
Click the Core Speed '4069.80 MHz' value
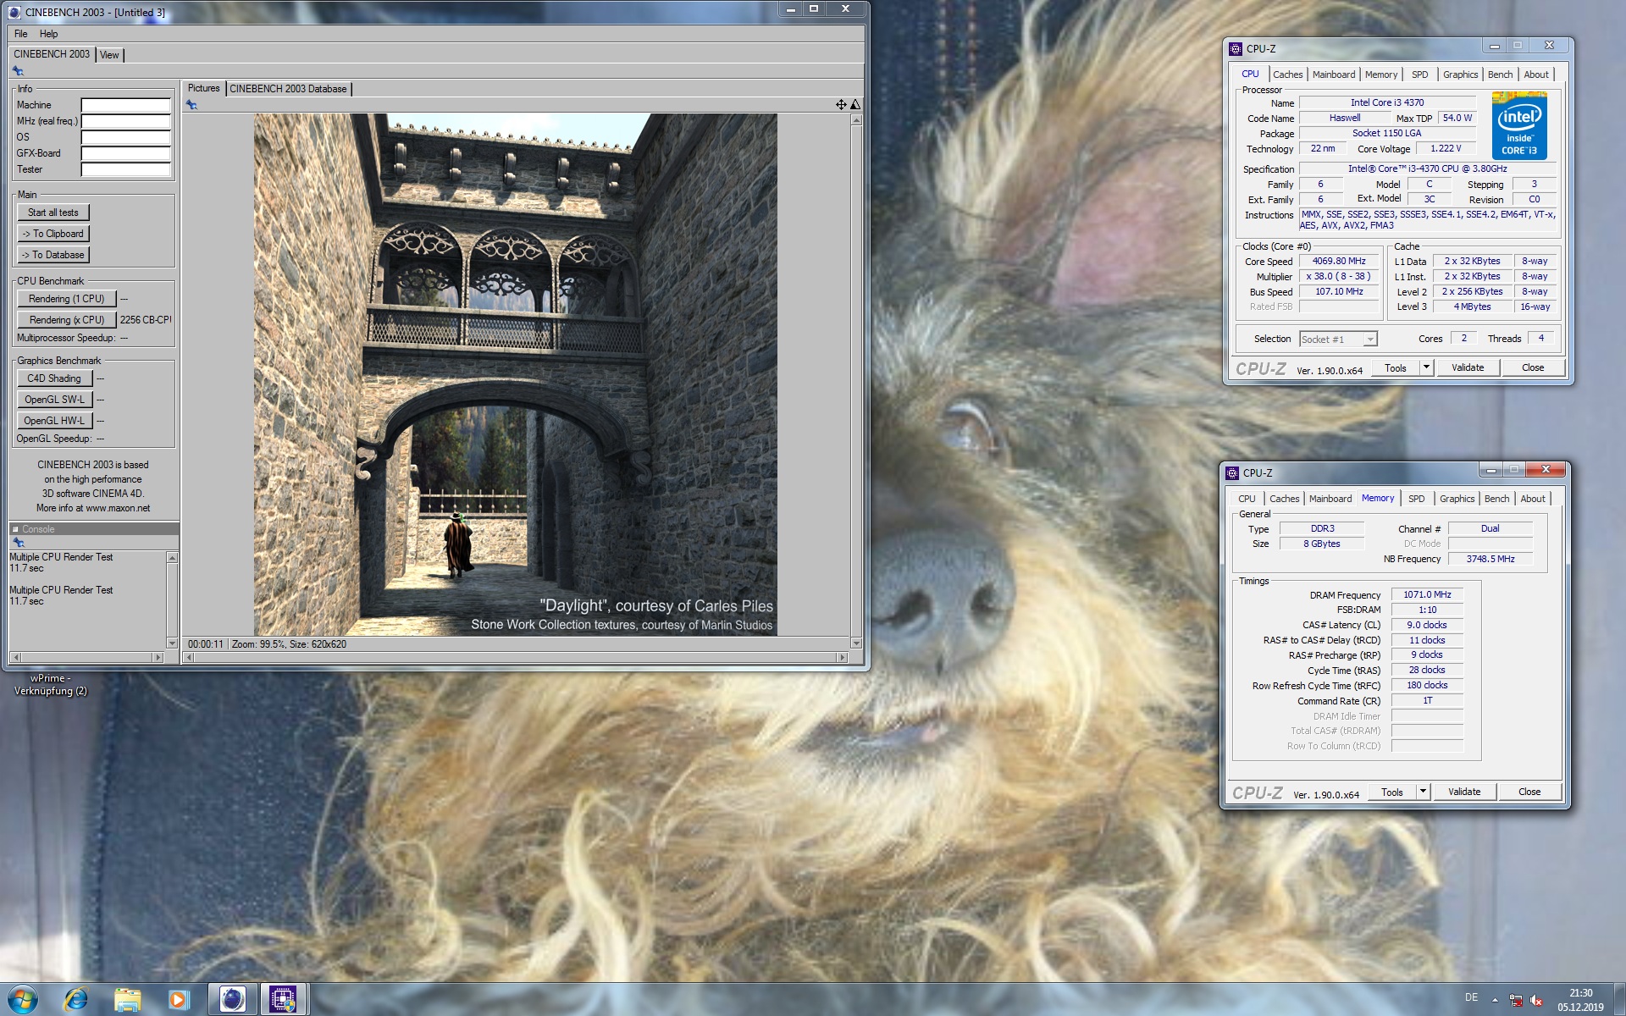click(x=1339, y=262)
